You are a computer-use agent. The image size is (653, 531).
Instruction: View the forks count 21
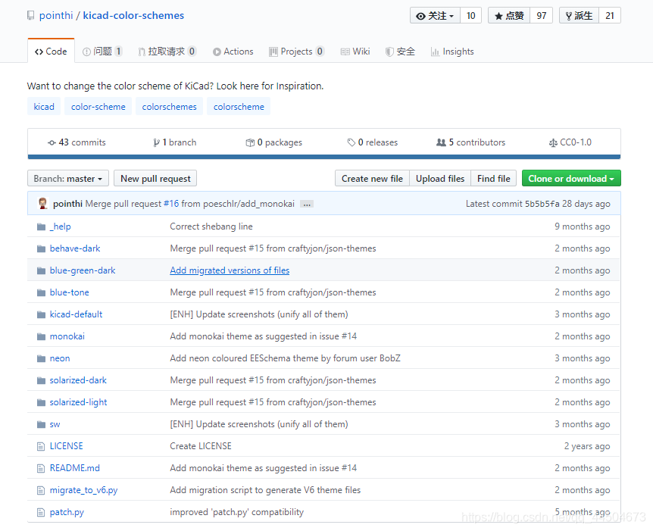coord(610,15)
